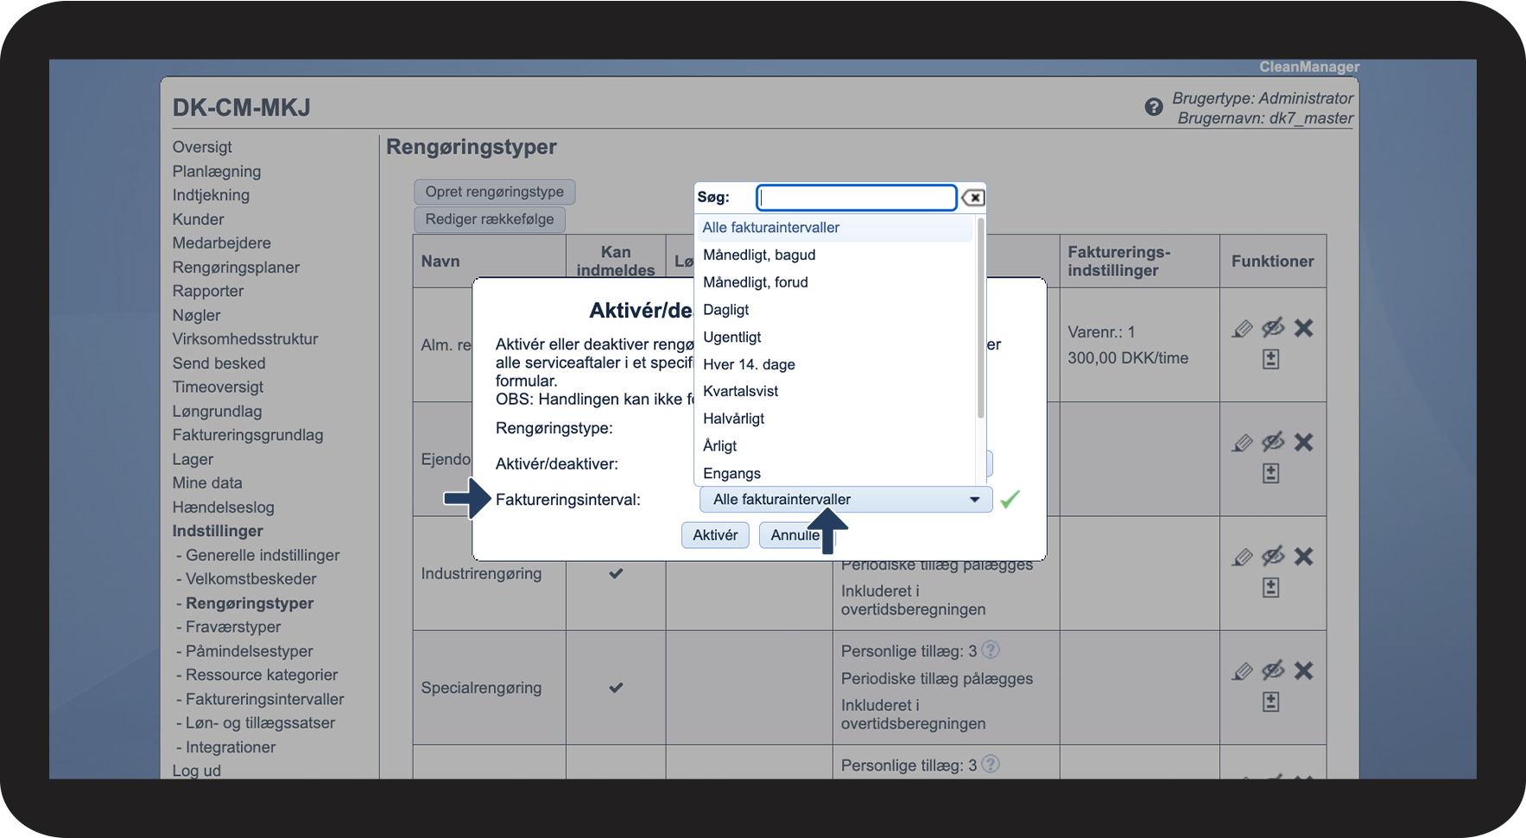1526x838 pixels.
Task: Go to Medarbejdere in the sidebar
Action: coord(222,243)
